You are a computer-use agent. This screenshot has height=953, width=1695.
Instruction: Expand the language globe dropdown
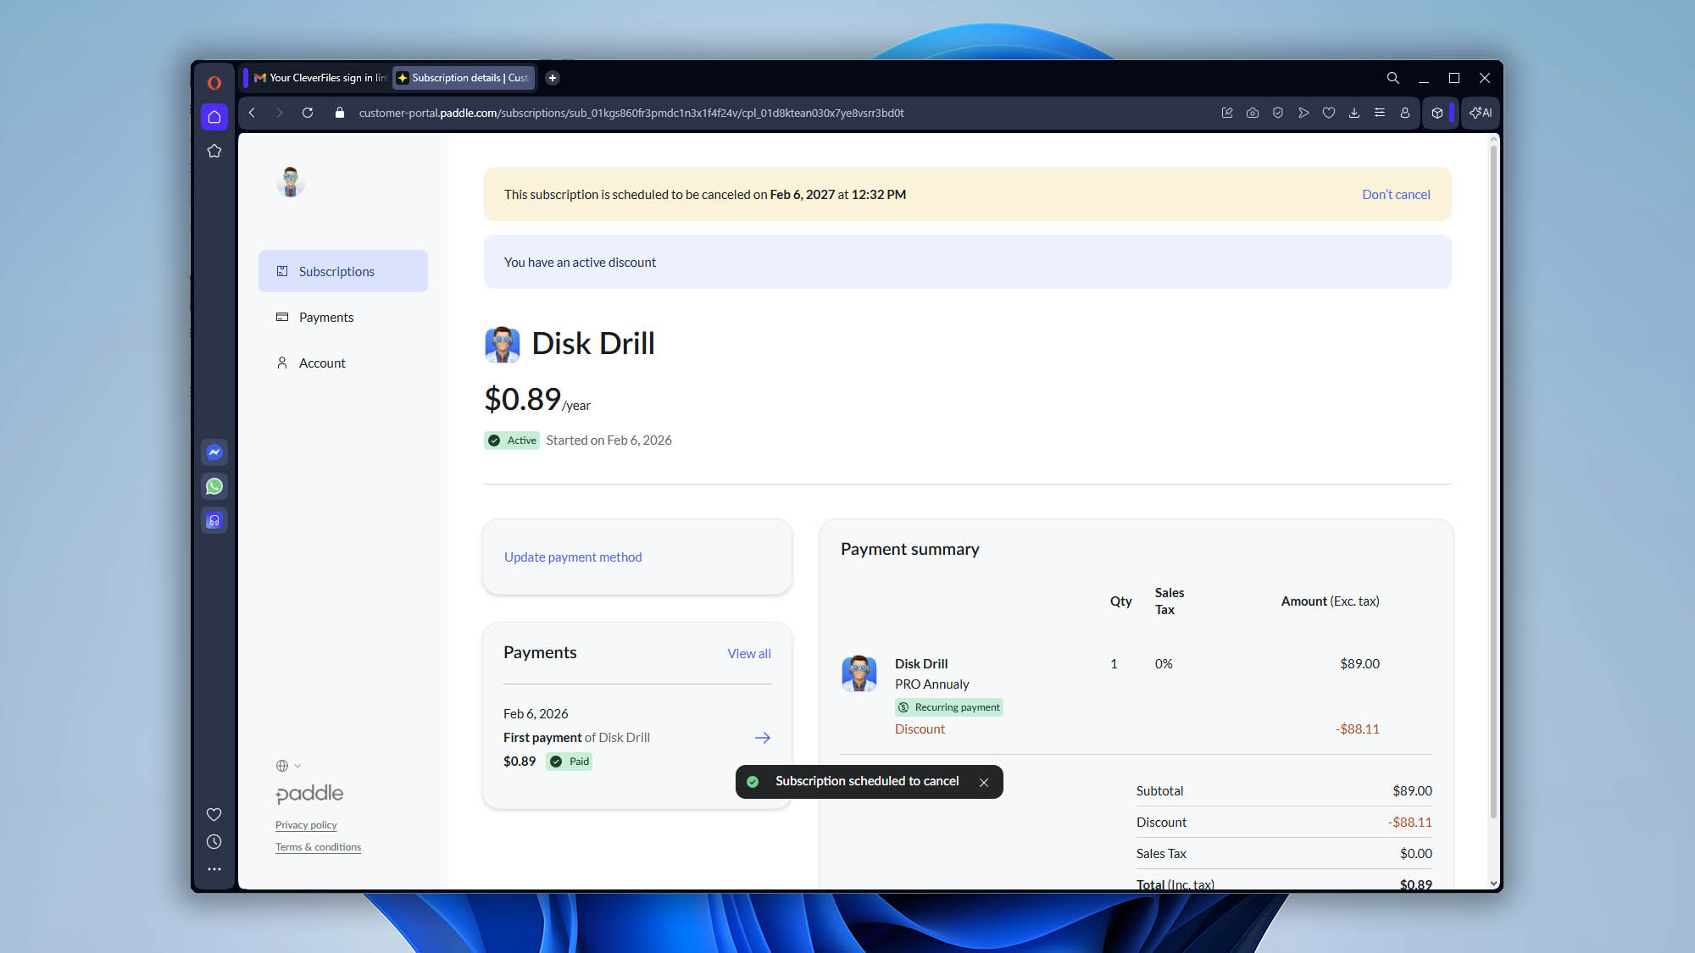point(288,766)
